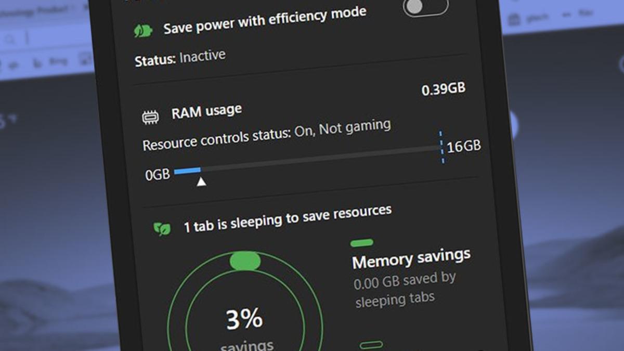Select "1 tab is sleeping to save resources"
Image resolution: width=624 pixels, height=351 pixels.
coord(288,219)
